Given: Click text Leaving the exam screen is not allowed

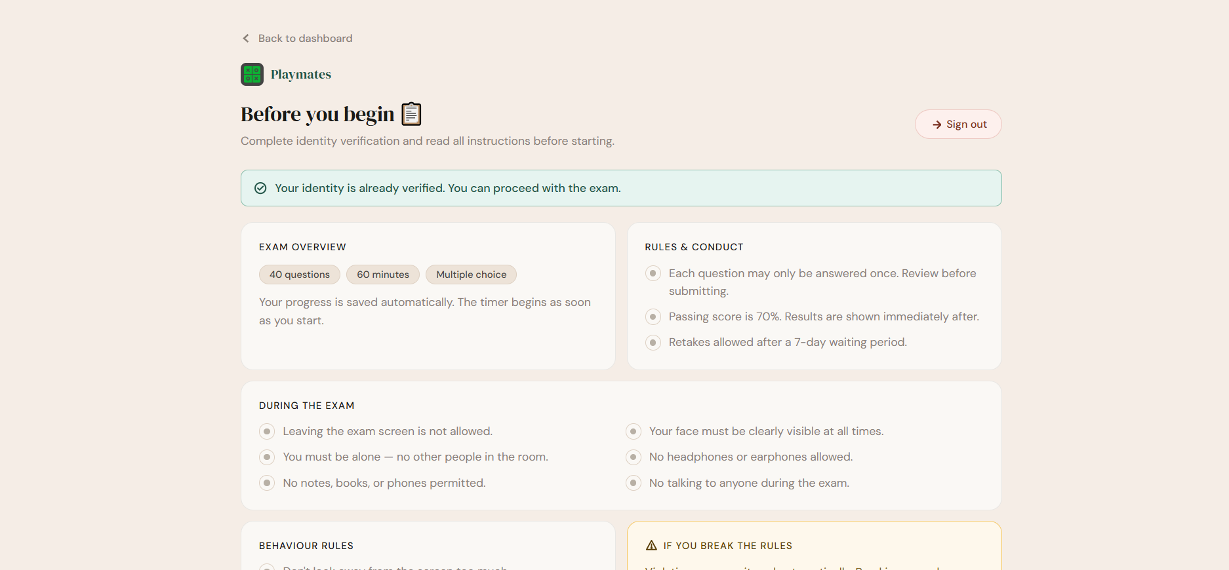Looking at the screenshot, I should click(388, 431).
